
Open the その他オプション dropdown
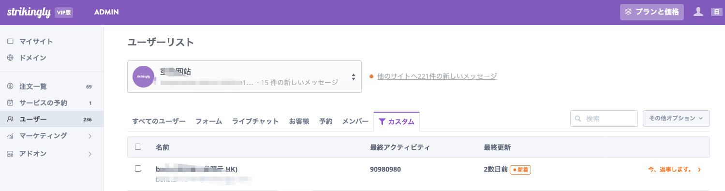tap(676, 118)
